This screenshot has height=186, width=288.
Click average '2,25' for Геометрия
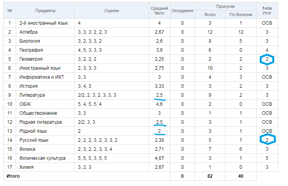click(159, 59)
